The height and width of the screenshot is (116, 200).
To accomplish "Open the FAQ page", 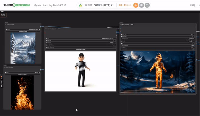I will coord(192,5).
